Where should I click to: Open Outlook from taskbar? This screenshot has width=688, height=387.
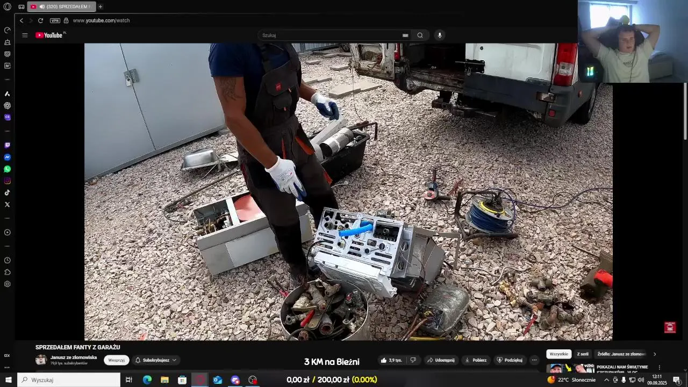(x=218, y=380)
